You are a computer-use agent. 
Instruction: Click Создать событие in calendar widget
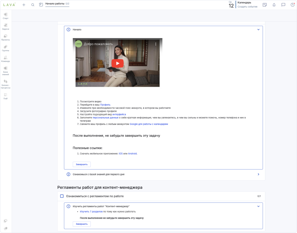click(x=247, y=7)
